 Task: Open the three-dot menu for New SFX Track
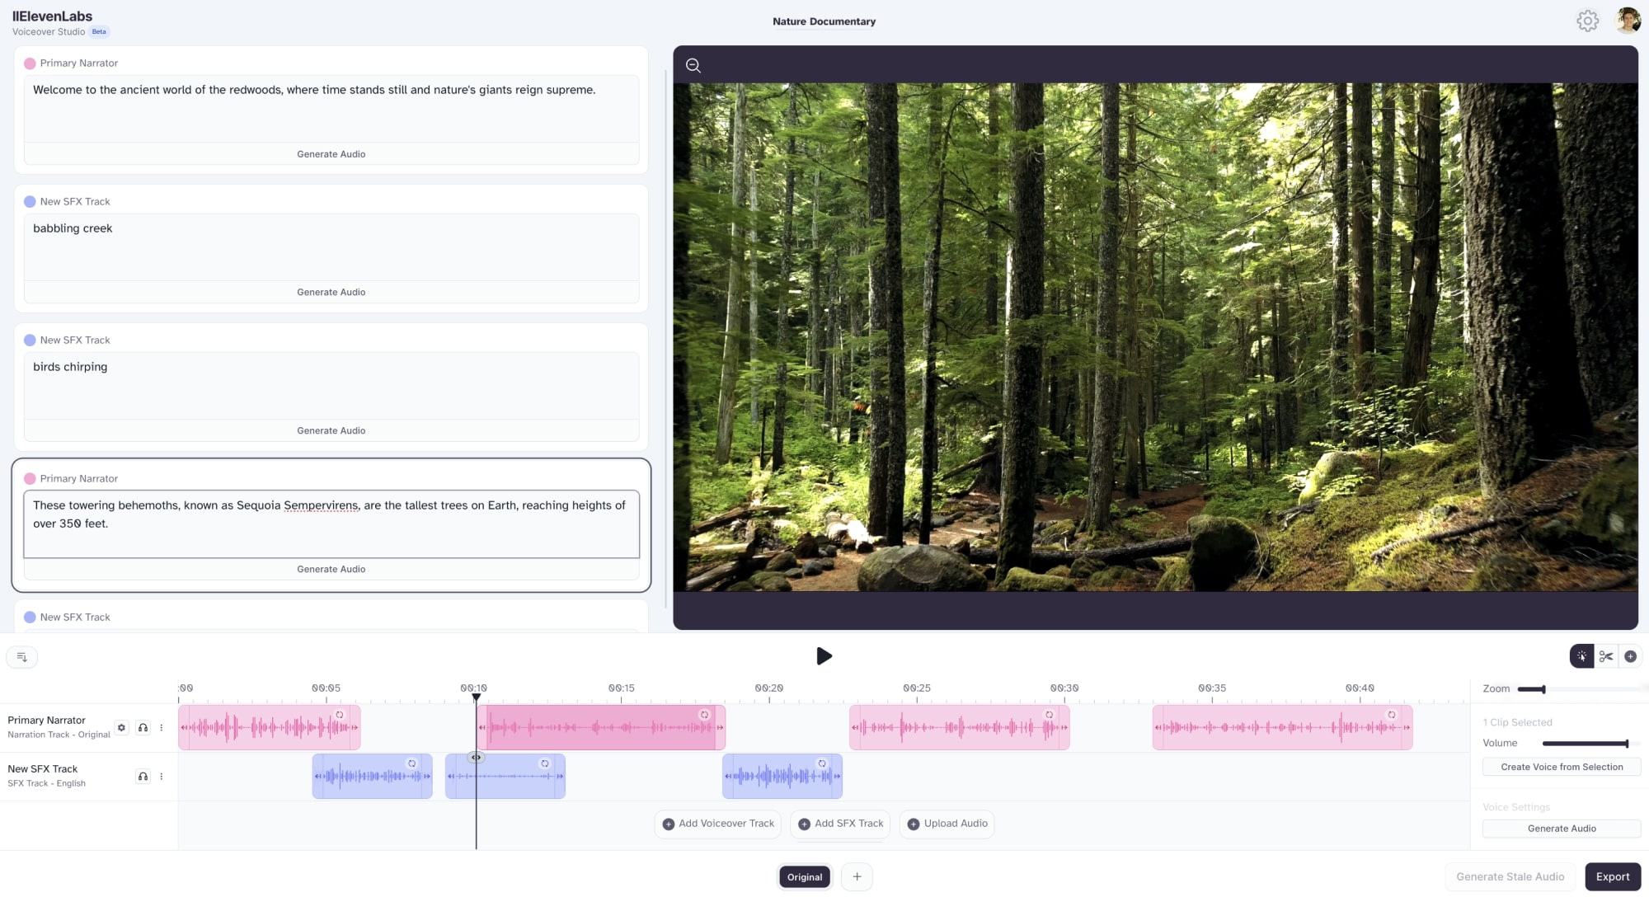[x=162, y=776]
